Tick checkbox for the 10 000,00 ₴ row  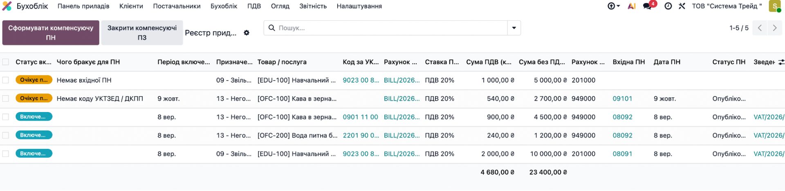(6, 154)
